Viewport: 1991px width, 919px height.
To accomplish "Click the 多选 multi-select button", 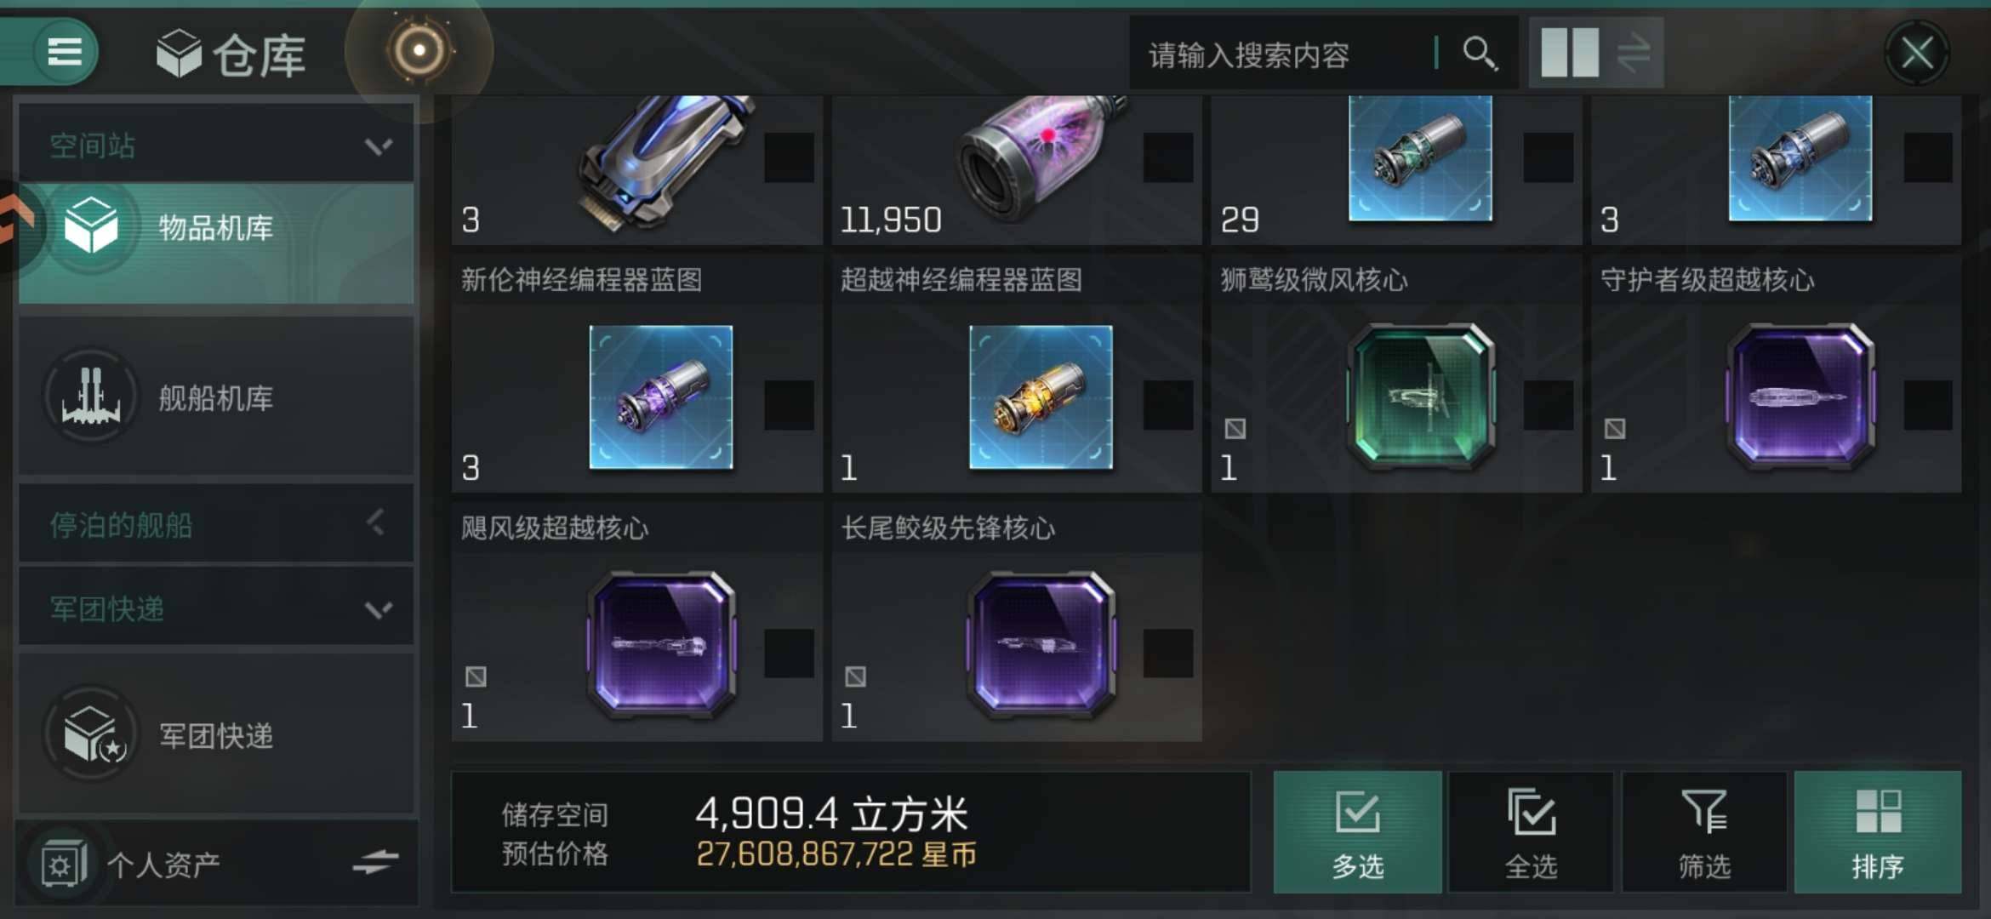I will [1357, 832].
